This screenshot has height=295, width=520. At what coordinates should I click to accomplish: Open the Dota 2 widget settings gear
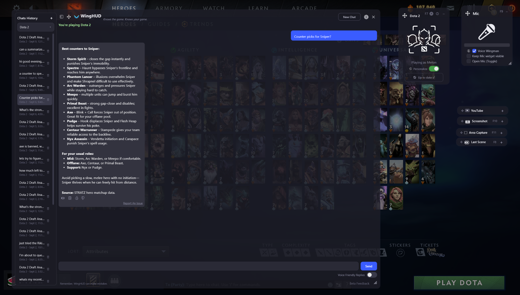pos(432,14)
